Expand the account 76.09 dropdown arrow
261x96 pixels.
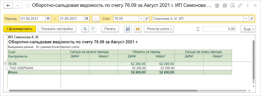(141, 19)
